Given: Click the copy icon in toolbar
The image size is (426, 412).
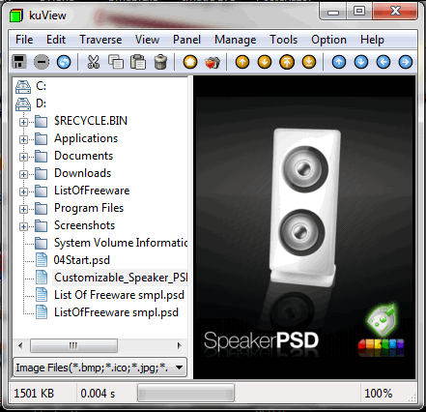Looking at the screenshot, I should 116,62.
